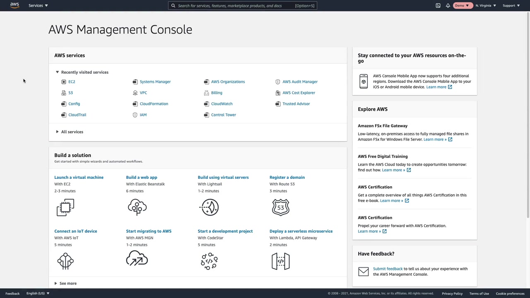
Task: Click the EC2 chip launch icon
Action: tap(65, 207)
